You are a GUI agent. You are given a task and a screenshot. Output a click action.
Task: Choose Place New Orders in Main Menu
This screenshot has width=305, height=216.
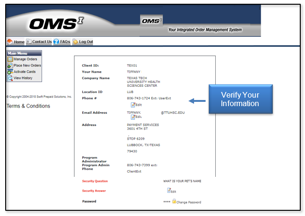tap(27, 66)
